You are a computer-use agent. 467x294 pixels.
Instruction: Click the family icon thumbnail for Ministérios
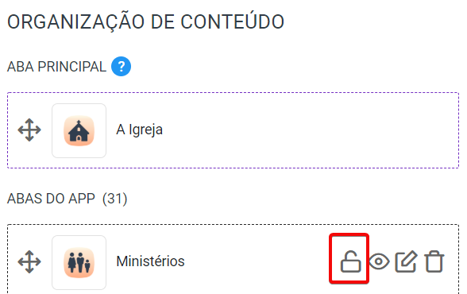pos(79,262)
